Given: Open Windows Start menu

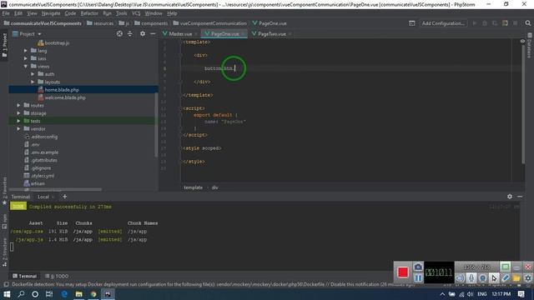Looking at the screenshot, I should pyautogui.click(x=7, y=294).
